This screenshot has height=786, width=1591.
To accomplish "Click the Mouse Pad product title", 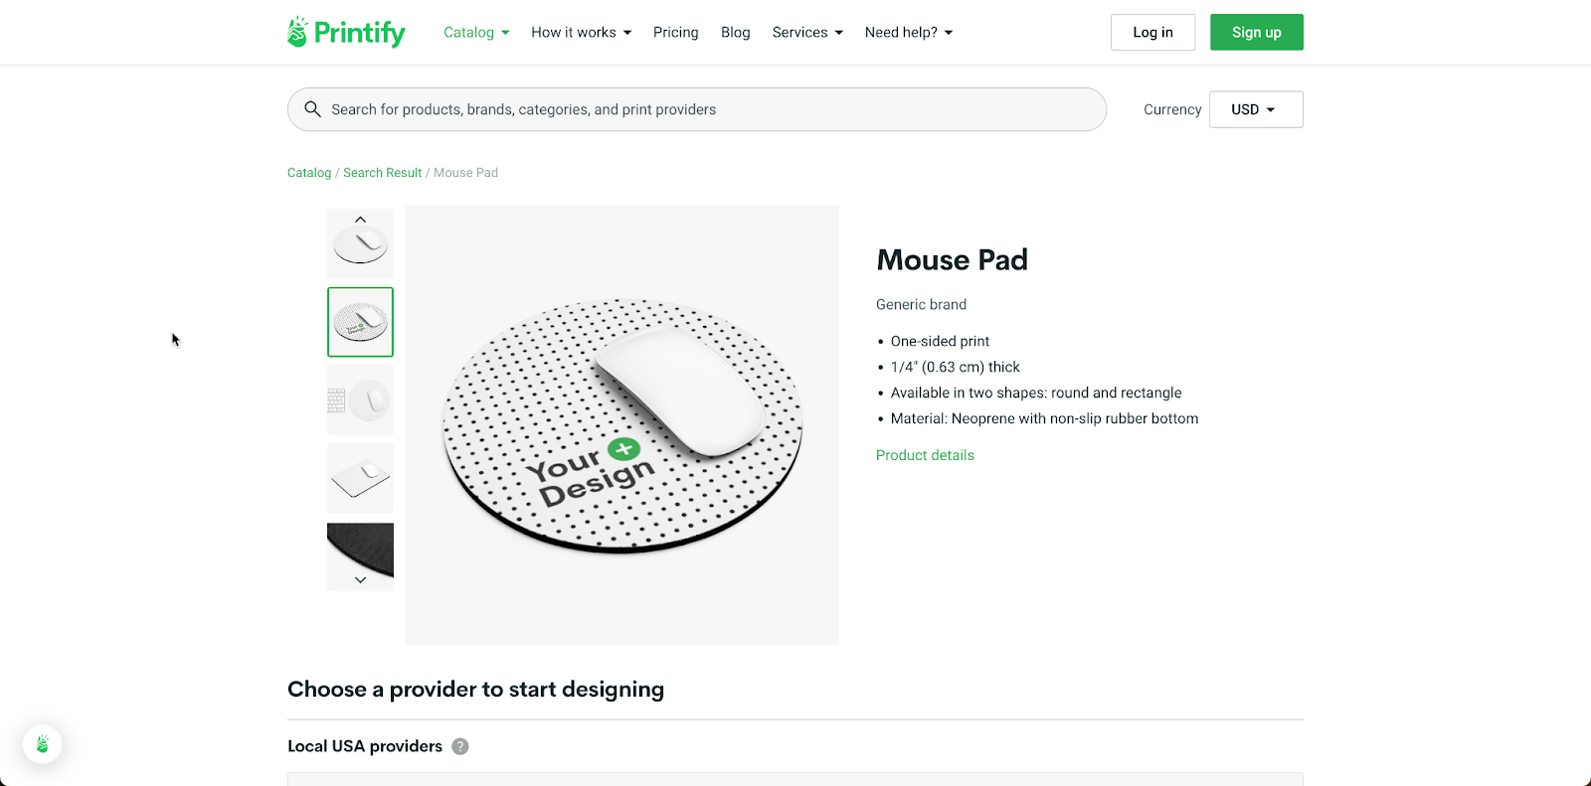I will pos(952,260).
